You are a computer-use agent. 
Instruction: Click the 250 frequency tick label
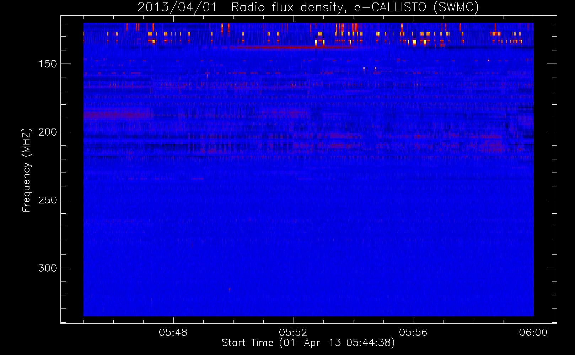pos(48,200)
